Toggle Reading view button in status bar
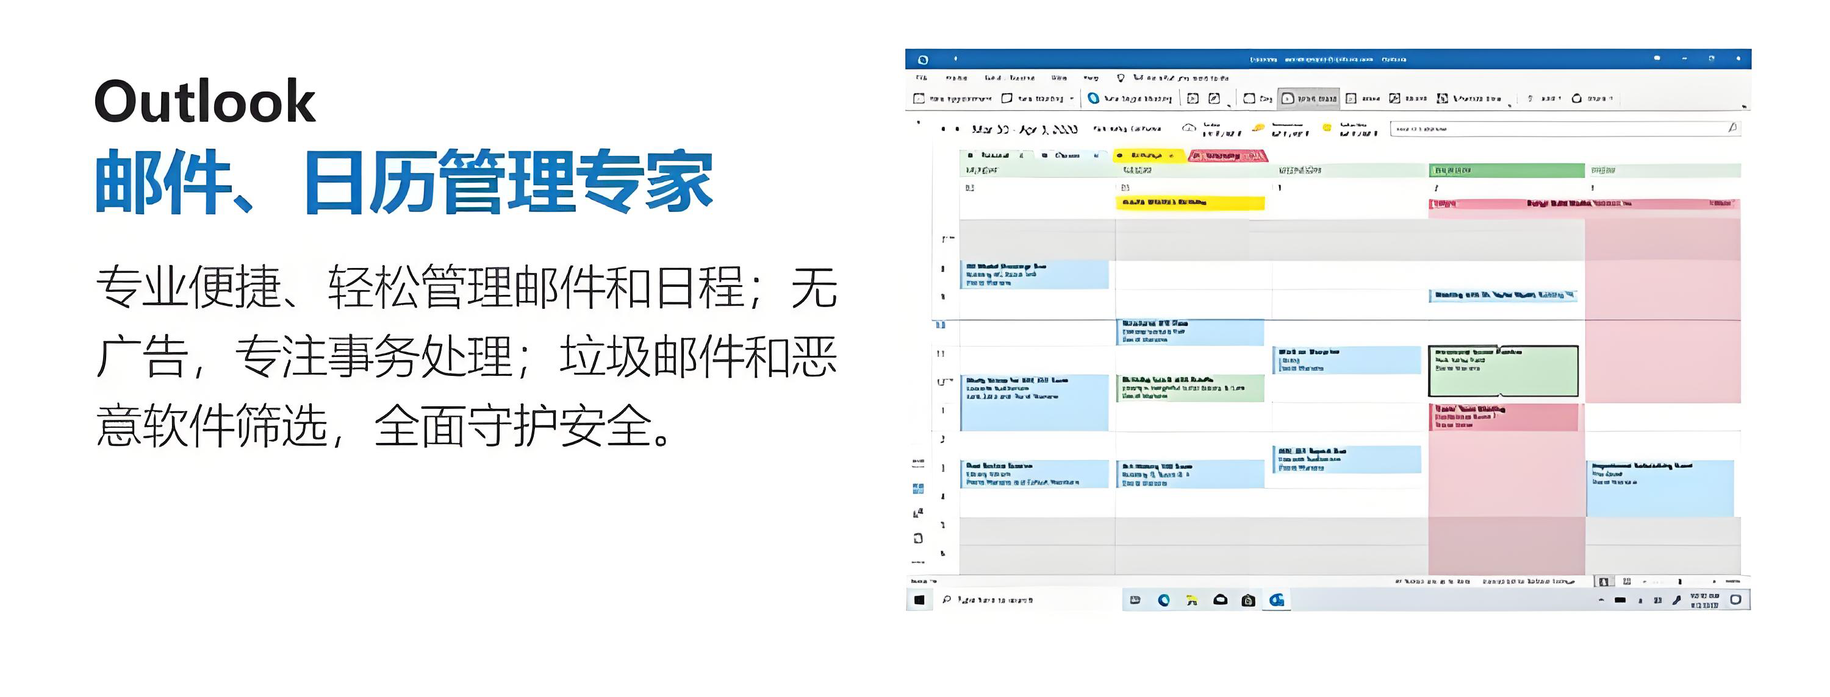The height and width of the screenshot is (697, 1830). 1627,582
